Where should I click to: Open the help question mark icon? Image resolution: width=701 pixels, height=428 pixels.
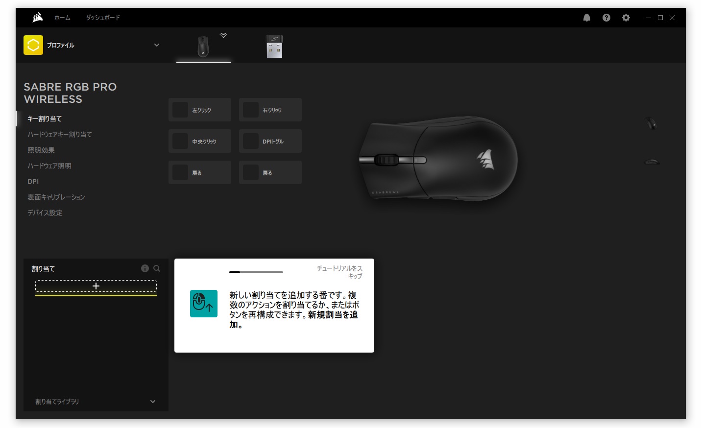click(x=606, y=18)
